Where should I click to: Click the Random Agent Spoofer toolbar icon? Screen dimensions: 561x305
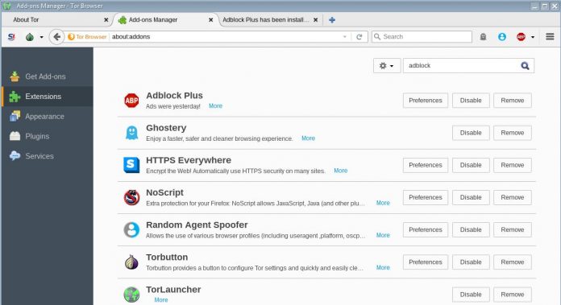[502, 37]
